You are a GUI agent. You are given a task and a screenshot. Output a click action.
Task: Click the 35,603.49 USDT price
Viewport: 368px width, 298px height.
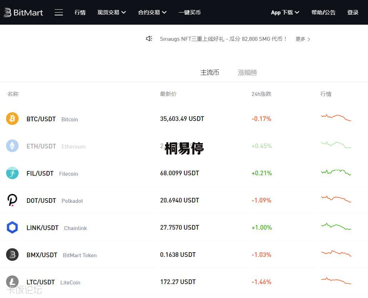tap(182, 119)
